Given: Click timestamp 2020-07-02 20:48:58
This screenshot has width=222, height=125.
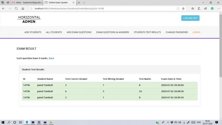Looking at the screenshot, I should click(x=172, y=91).
